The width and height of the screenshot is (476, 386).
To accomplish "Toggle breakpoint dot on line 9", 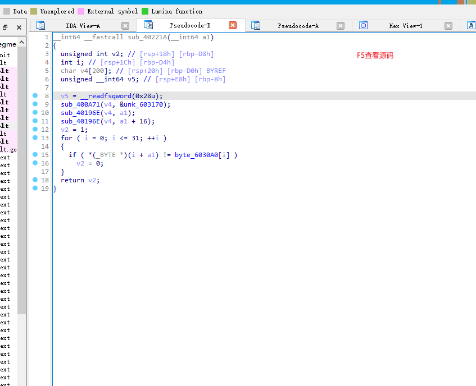I will (x=35, y=104).
